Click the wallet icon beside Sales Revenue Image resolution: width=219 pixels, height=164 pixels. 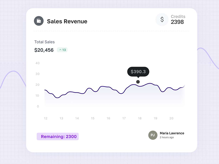pos(39,21)
